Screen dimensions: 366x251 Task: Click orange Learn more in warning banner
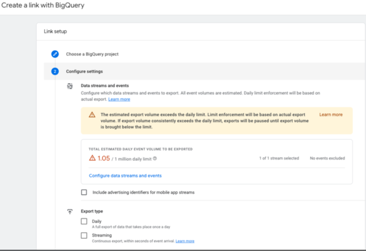pos(331,115)
